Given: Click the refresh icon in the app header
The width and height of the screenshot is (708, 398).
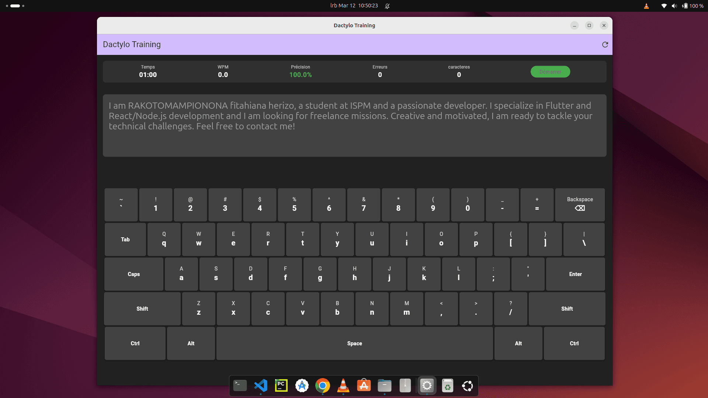Looking at the screenshot, I should tap(605, 45).
